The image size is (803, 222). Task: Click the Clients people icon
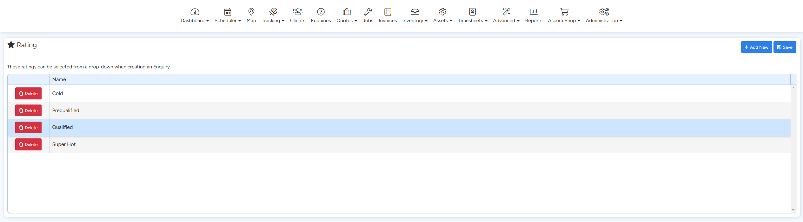(297, 12)
